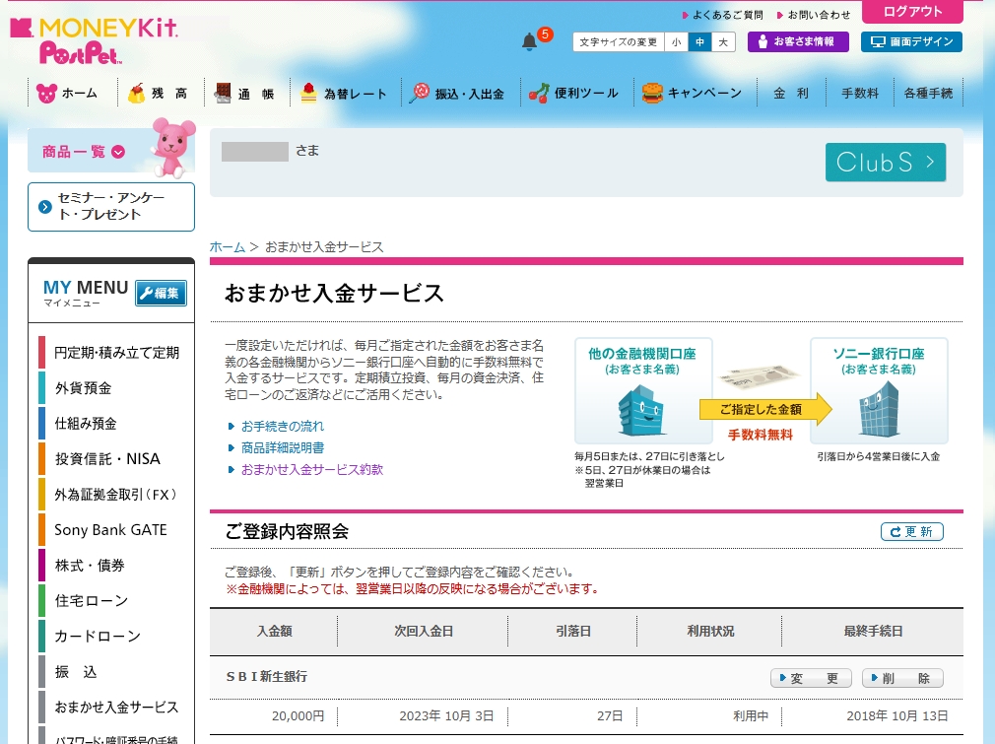The height and width of the screenshot is (744, 995).
Task: Open キャンペーン in the navigation bar
Action: (692, 94)
